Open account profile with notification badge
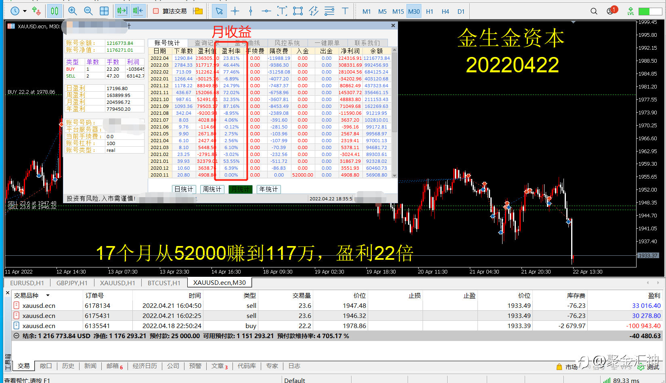Image resolution: width=666 pixels, height=383 pixels. 612,11
